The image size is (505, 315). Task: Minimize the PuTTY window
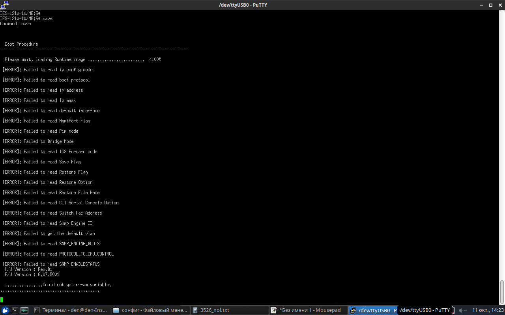click(481, 5)
